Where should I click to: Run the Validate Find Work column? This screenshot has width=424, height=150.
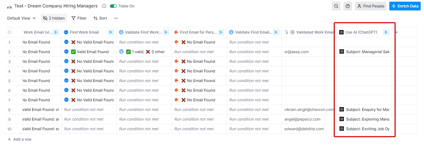click(166, 32)
